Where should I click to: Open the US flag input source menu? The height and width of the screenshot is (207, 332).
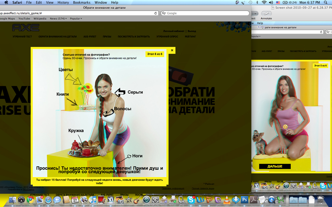278,2
